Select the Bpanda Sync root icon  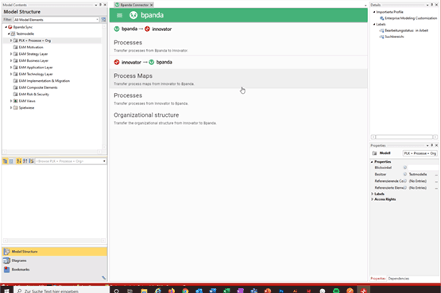(10, 27)
